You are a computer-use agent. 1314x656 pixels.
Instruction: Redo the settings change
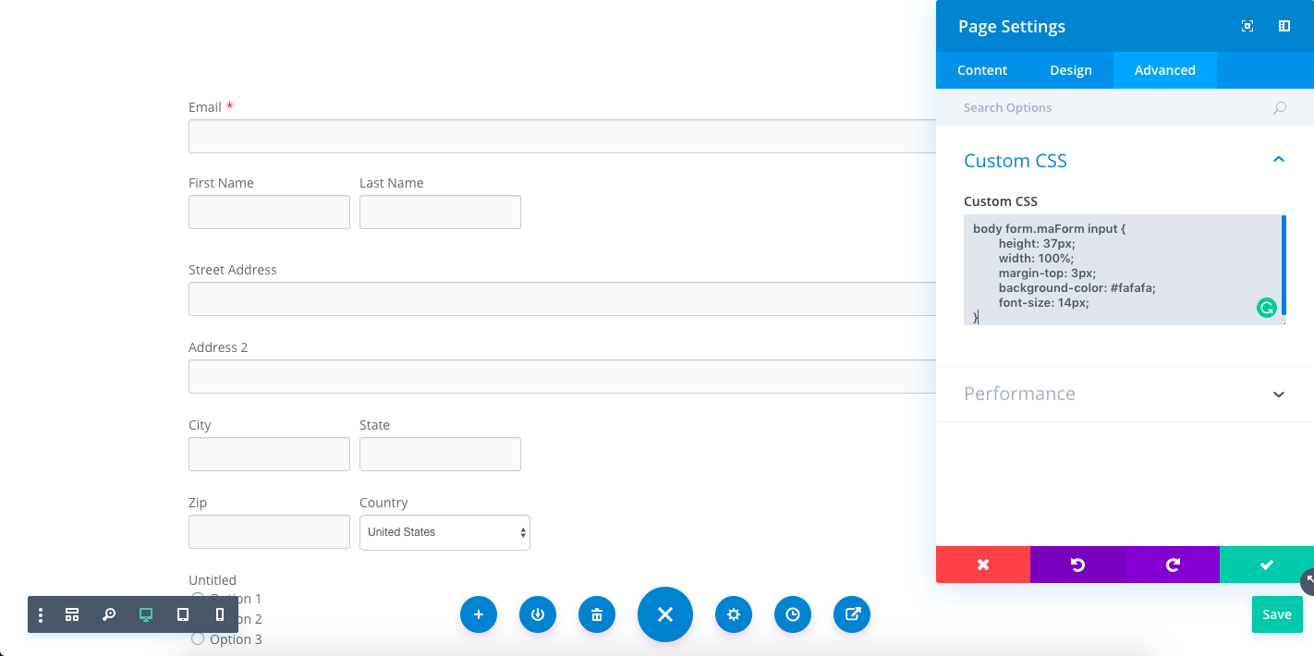(1173, 565)
